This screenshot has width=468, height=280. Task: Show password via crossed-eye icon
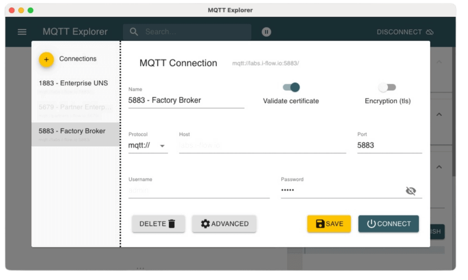click(411, 191)
